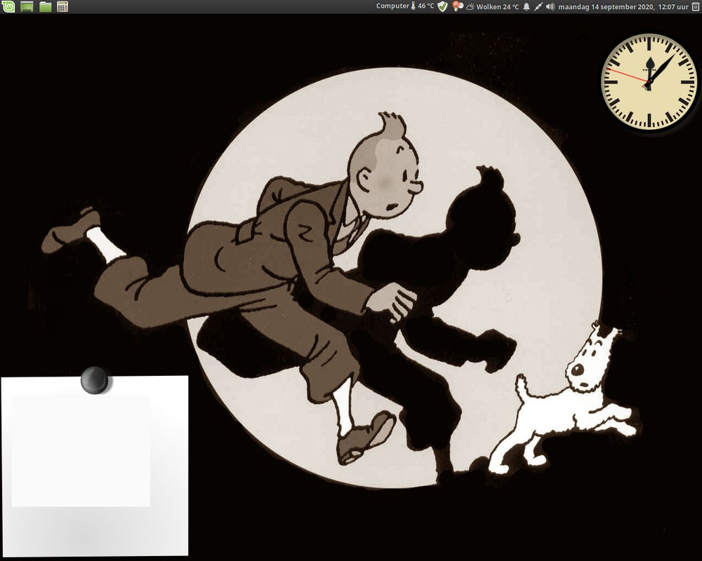Open the green shield update manager icon
Screen dimensions: 702x561
click(442, 6)
